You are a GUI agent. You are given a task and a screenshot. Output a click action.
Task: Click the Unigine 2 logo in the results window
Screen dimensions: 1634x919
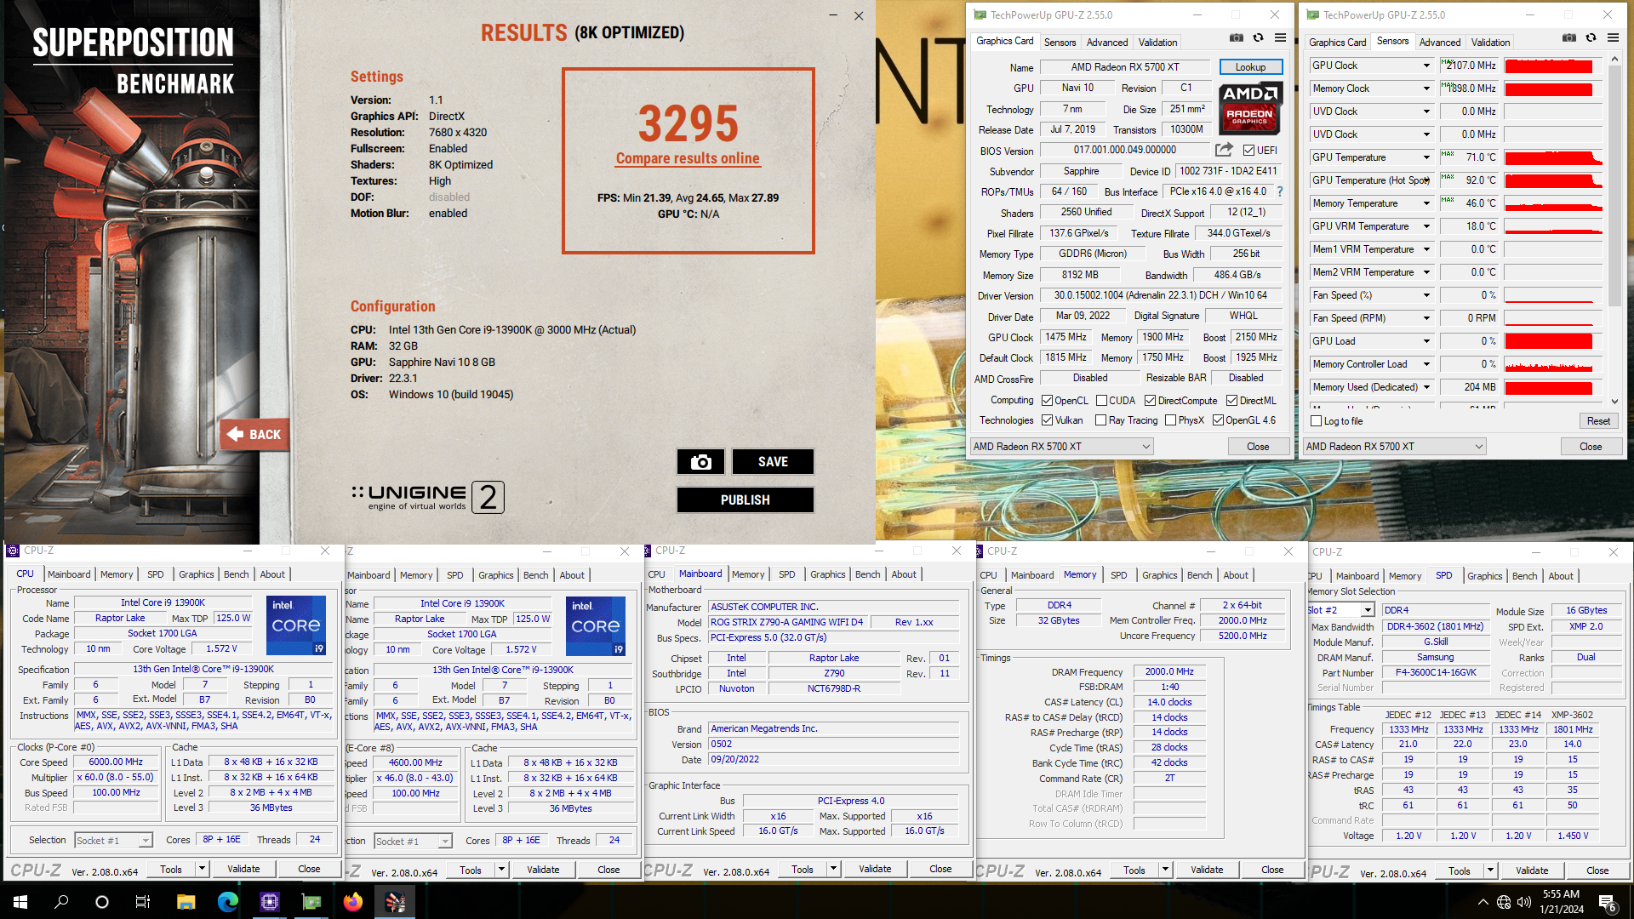pos(427,497)
